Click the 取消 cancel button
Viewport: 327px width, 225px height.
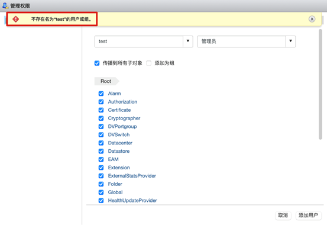tap(283, 216)
